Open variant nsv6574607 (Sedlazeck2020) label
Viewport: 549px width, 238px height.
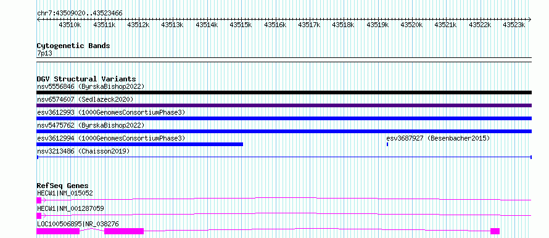[85, 99]
